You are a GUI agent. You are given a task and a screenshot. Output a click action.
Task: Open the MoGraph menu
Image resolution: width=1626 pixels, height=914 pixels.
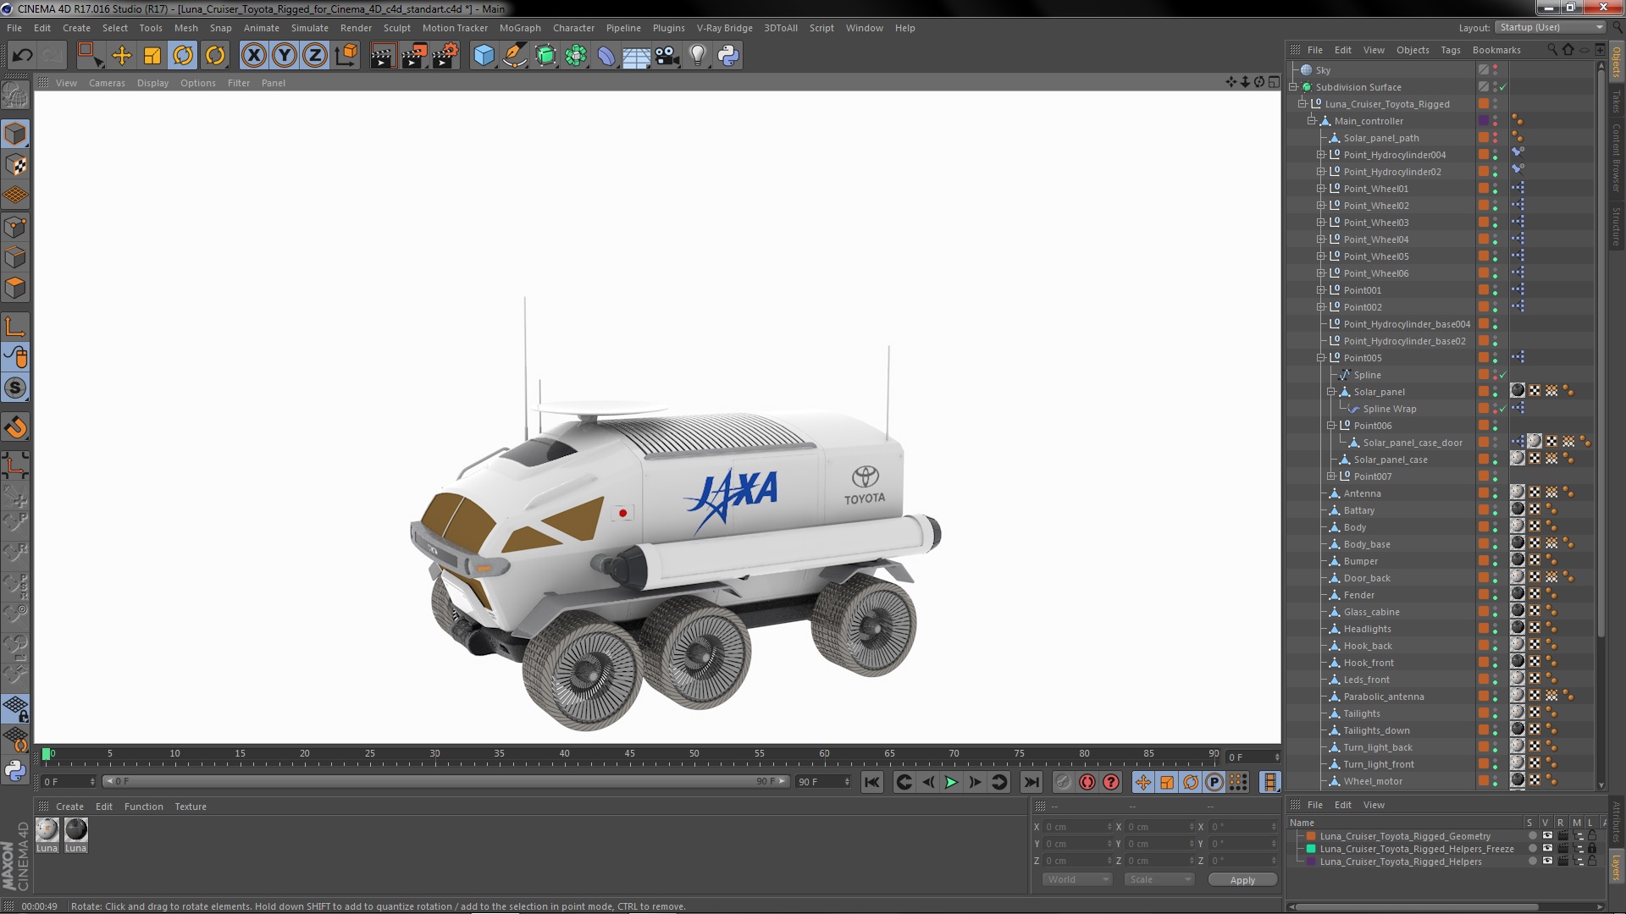tap(519, 28)
